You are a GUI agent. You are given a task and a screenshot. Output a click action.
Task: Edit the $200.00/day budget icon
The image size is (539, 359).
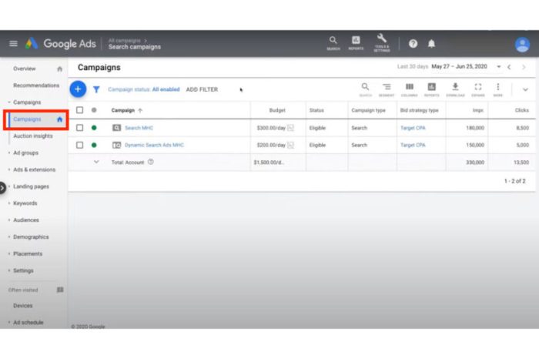coord(290,145)
